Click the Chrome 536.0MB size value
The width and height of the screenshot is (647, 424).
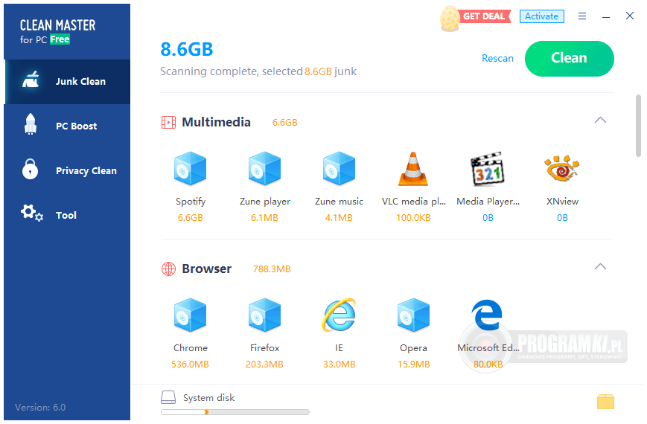[190, 364]
